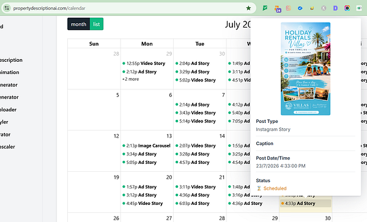Open sidebar item ending in 'ploader'
The height and width of the screenshot is (222, 367).
point(8,109)
